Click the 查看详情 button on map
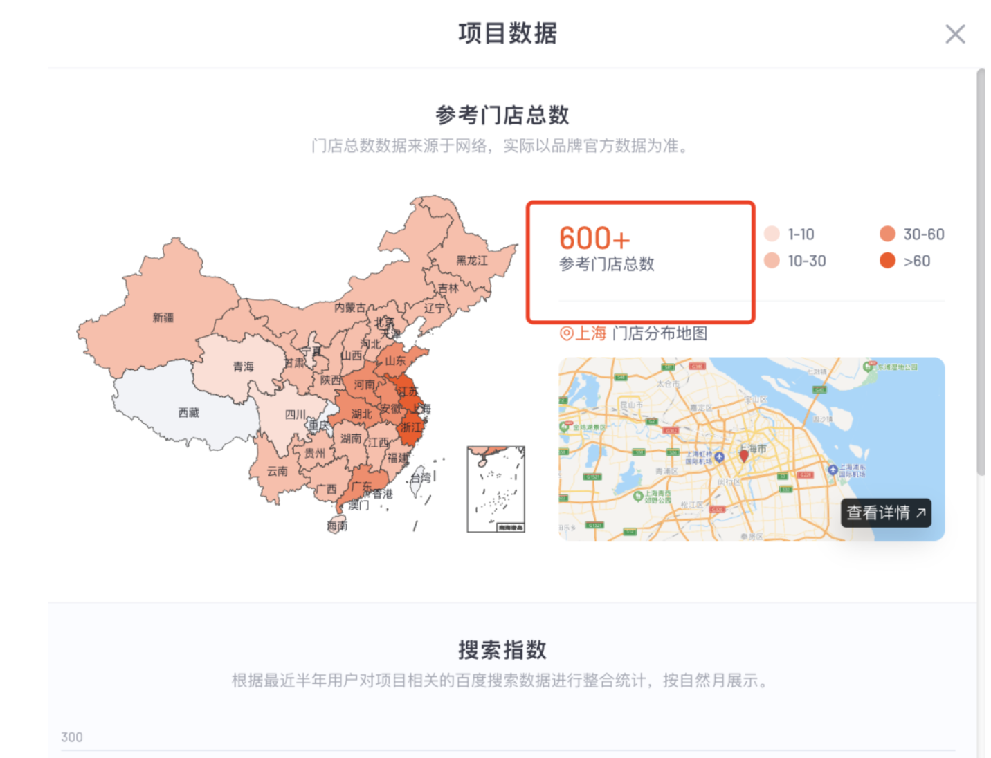Viewport: 991px width, 758px height. (886, 513)
